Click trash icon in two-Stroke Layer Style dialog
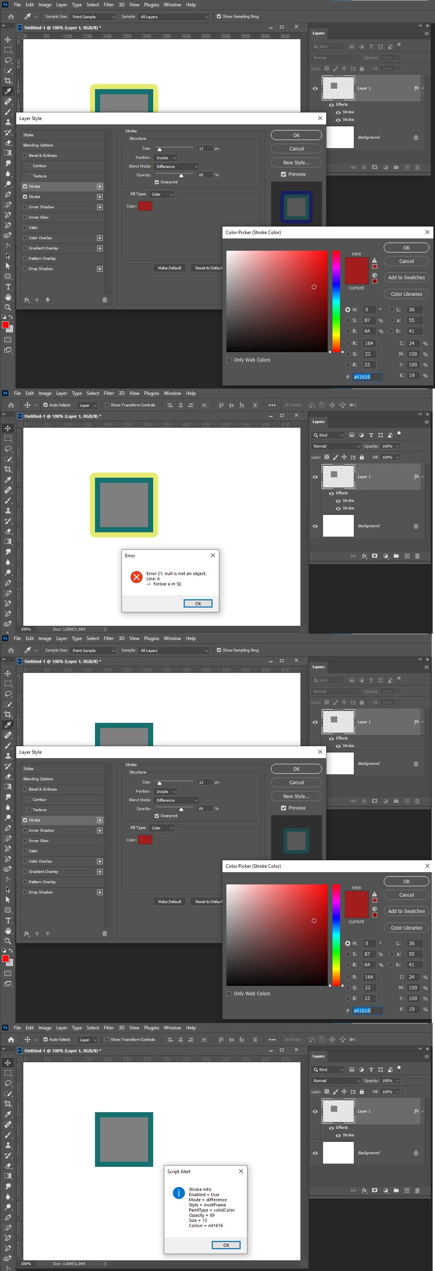Viewport: 435px width, 1271px height. pos(104,299)
